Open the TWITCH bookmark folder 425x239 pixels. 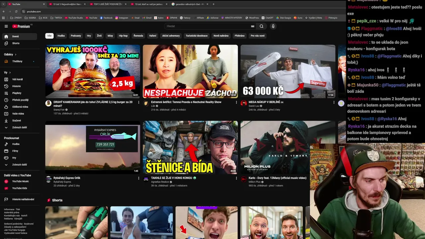point(56,18)
